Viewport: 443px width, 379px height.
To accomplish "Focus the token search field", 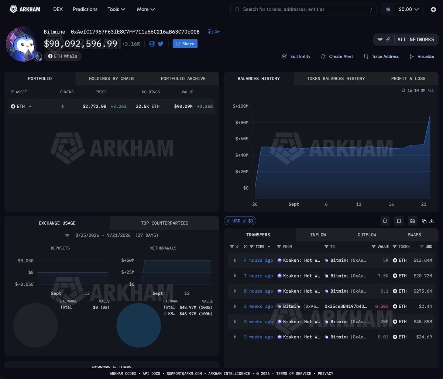I will [303, 9].
